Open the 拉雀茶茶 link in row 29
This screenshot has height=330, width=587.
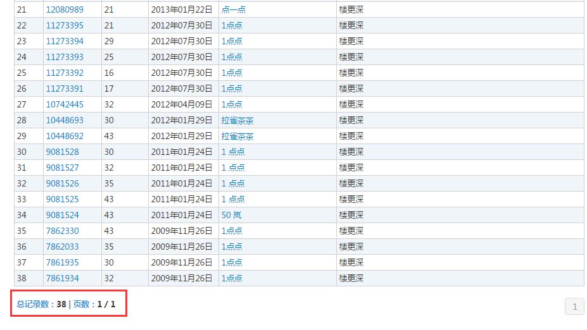pos(237,136)
